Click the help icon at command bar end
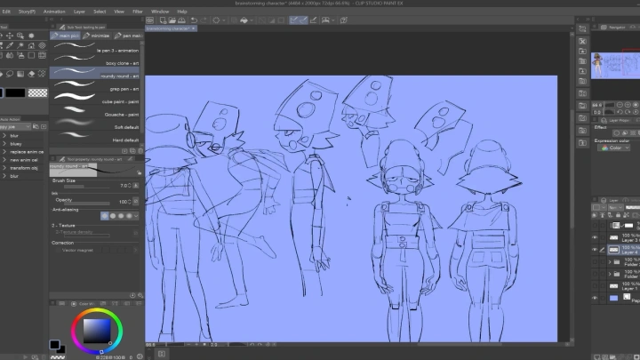The image size is (640, 360). 344,20
